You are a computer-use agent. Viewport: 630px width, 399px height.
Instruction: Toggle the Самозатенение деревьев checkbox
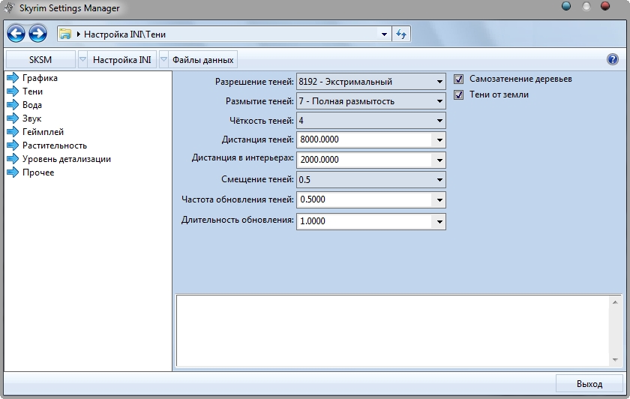click(x=459, y=79)
